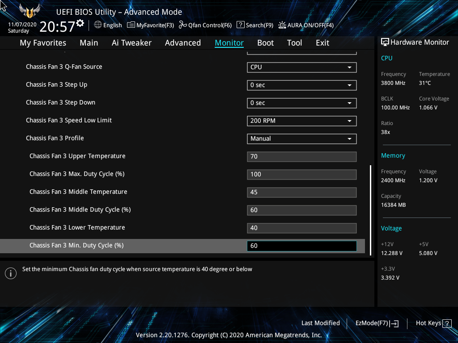Viewport: 458px width, 343px height.
Task: Open Chassis Fan 3 Speed Low Limit dropdown
Action: point(302,121)
